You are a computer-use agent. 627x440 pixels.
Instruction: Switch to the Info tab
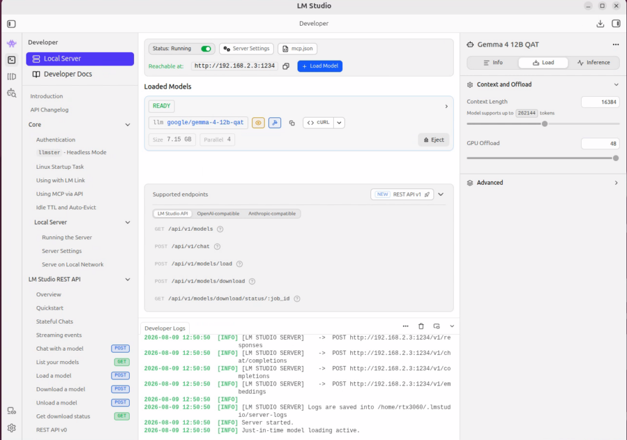(493, 63)
